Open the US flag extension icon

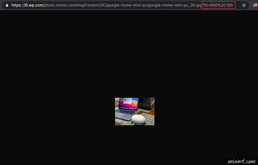255,5
